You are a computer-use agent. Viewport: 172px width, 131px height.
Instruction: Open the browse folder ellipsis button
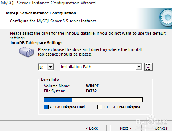pos(148,67)
